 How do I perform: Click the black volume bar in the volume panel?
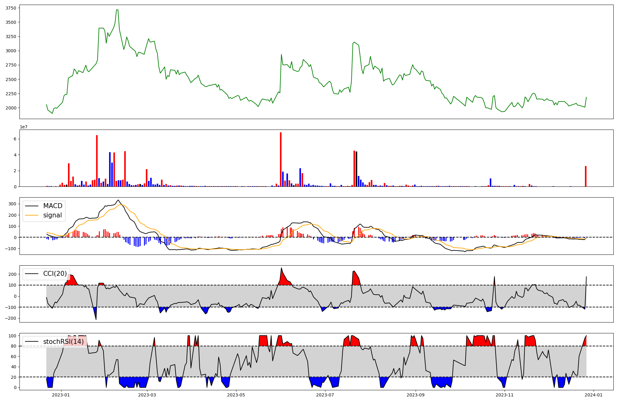point(356,169)
